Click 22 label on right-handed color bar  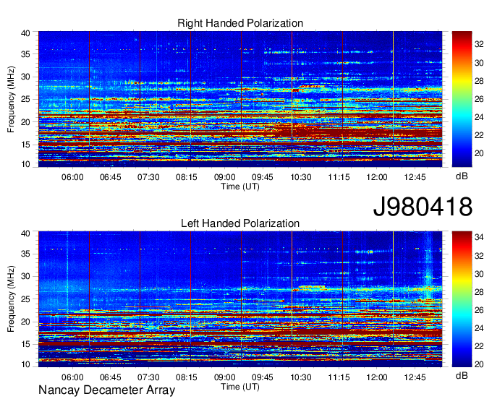[479, 135]
